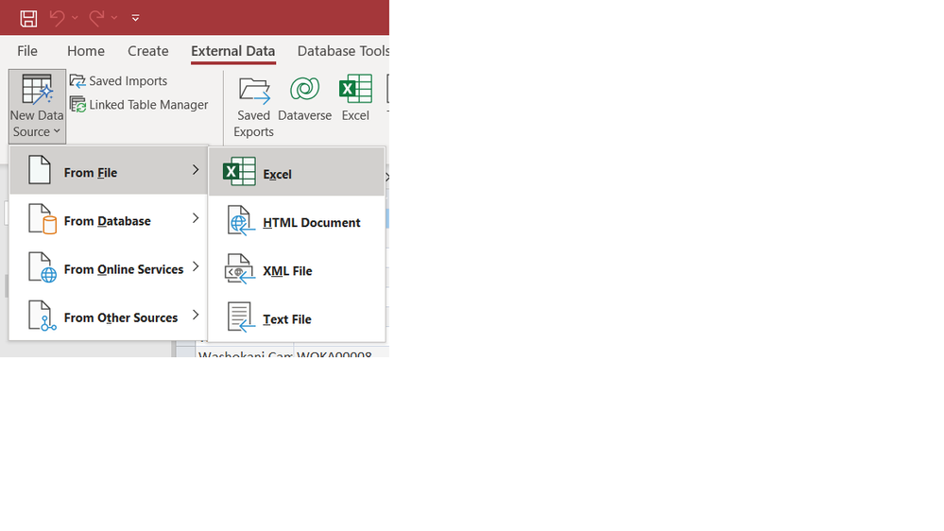
Task: Click the Undo arrow icon
Action: (58, 18)
